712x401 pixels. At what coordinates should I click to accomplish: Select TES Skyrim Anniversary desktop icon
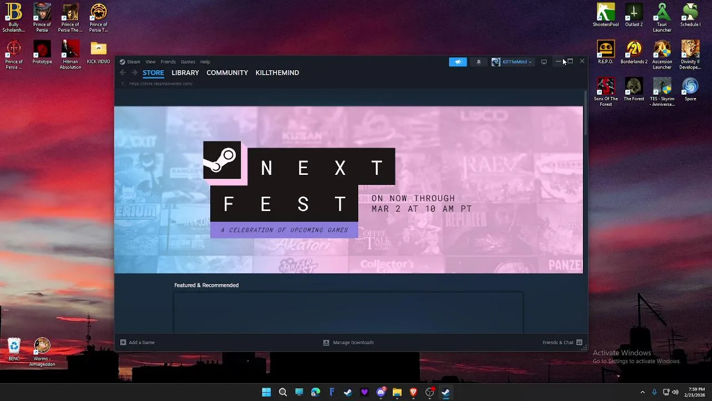[x=662, y=92]
